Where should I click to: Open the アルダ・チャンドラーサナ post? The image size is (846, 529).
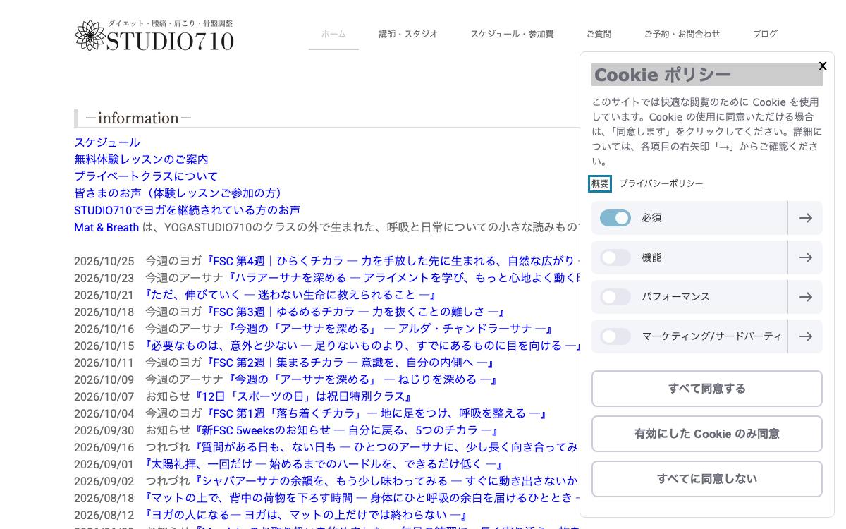(389, 329)
